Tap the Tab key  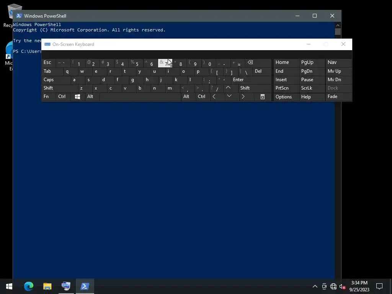[52, 71]
